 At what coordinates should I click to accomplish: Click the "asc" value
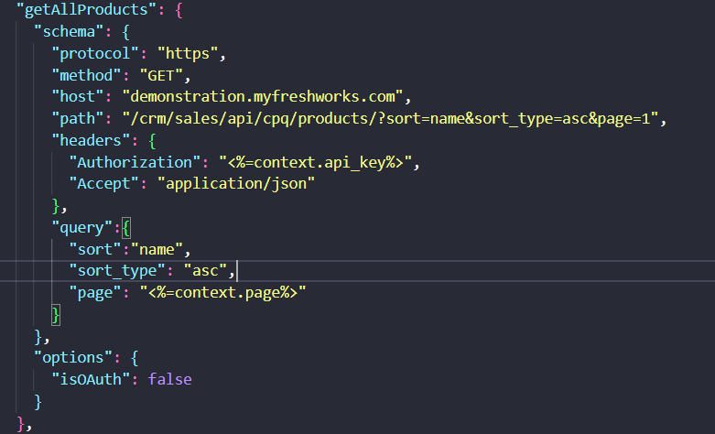coord(205,271)
